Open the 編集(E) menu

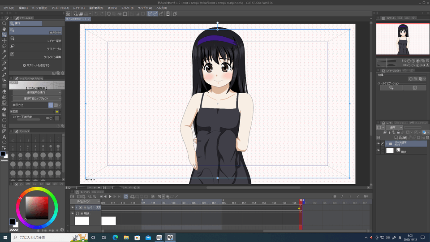pyautogui.click(x=23, y=8)
